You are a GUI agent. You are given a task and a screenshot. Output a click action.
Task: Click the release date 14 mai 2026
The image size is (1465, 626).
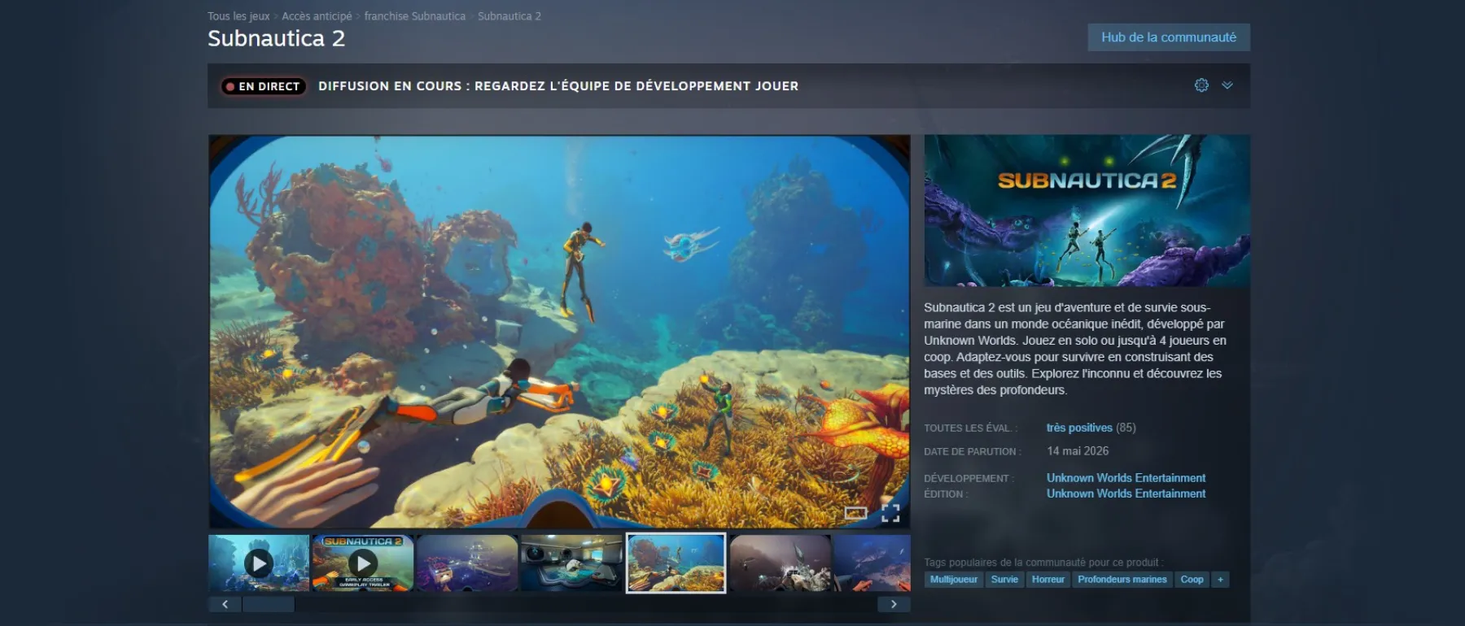click(x=1078, y=451)
